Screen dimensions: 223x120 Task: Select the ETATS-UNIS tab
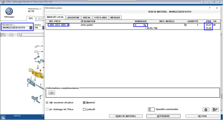[100, 17]
